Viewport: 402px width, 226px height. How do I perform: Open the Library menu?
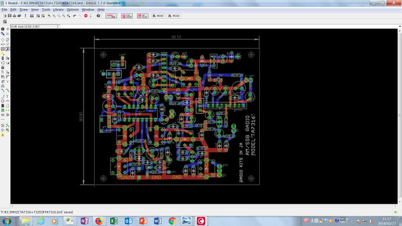[58, 9]
